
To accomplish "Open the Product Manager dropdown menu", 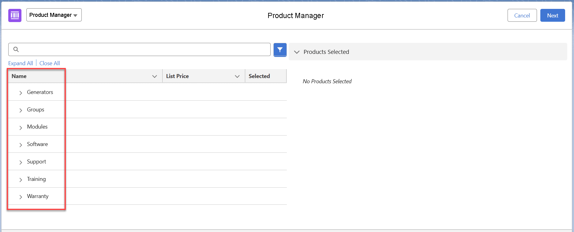I will pyautogui.click(x=54, y=15).
